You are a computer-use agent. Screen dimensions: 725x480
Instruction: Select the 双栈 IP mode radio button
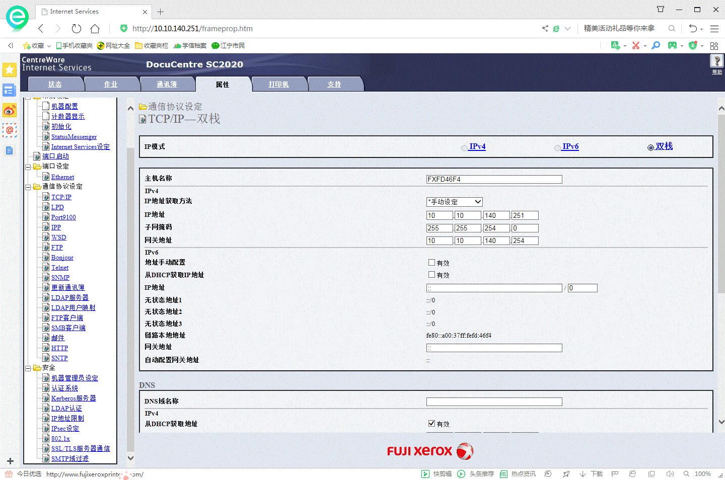coord(650,147)
